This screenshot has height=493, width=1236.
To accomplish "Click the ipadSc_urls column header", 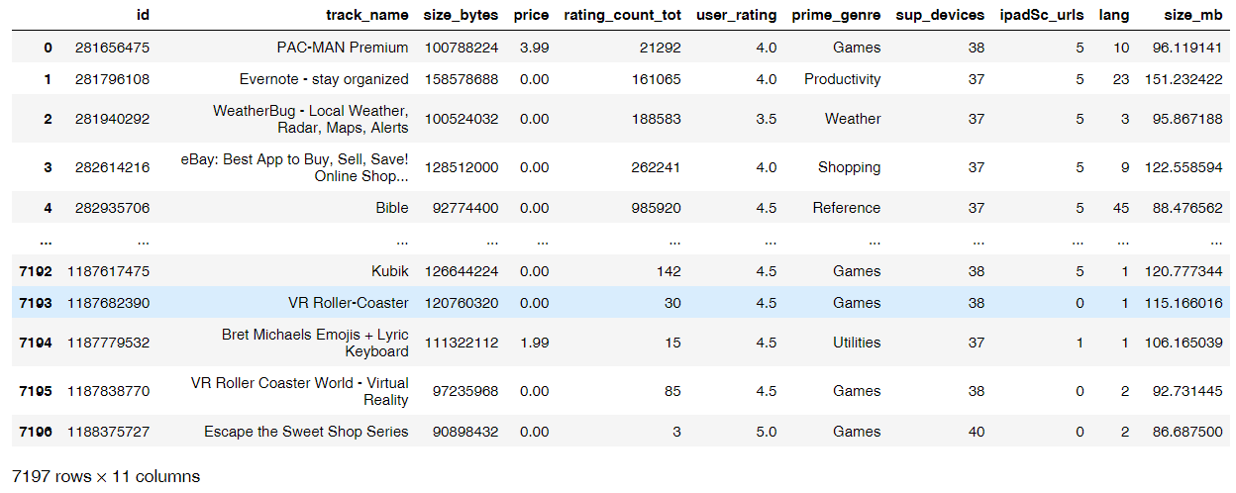I will pos(1044,15).
